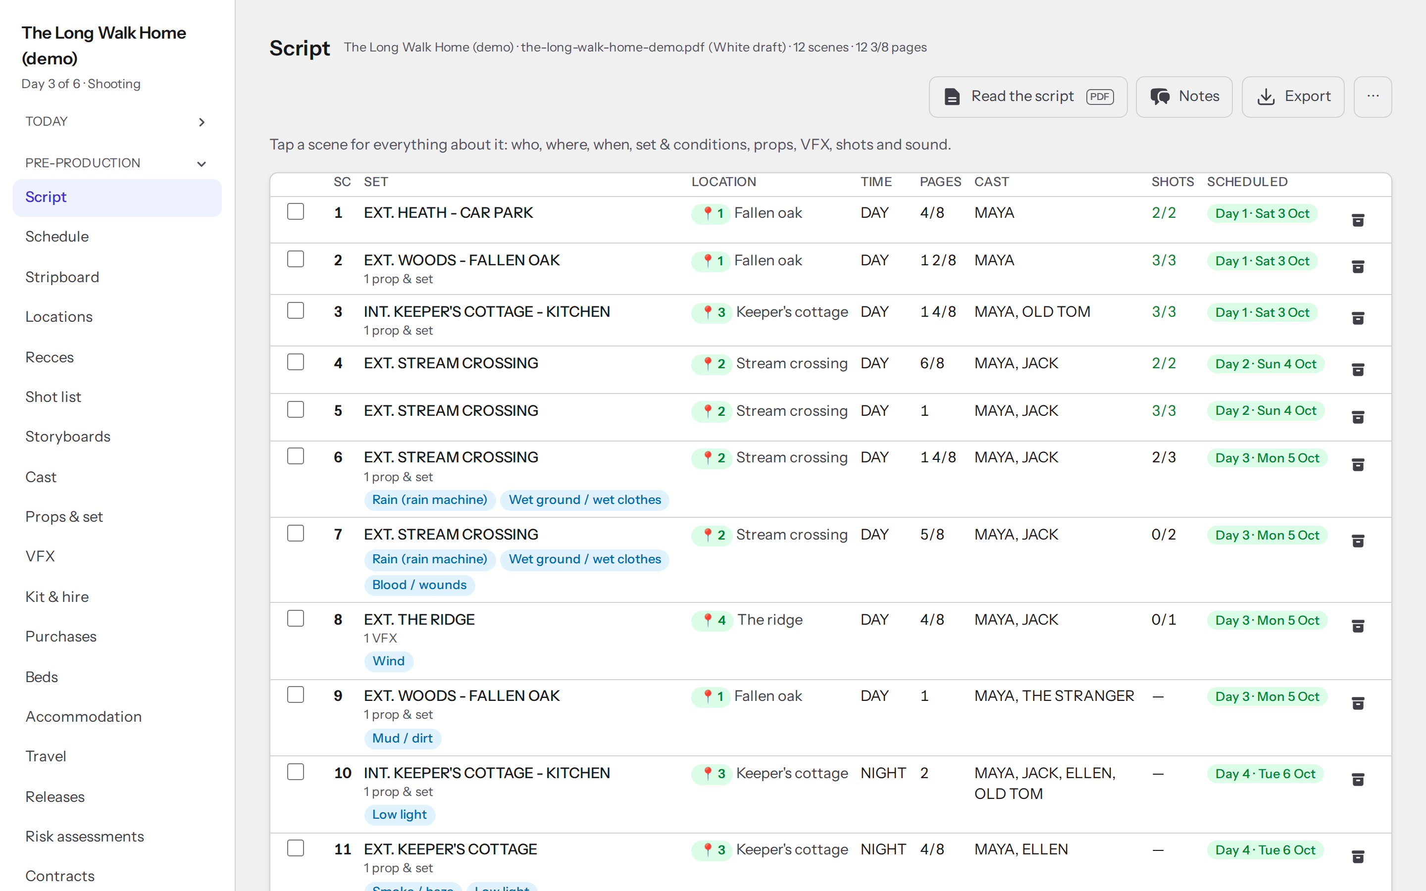Click Read the script PDF button

(x=1028, y=97)
